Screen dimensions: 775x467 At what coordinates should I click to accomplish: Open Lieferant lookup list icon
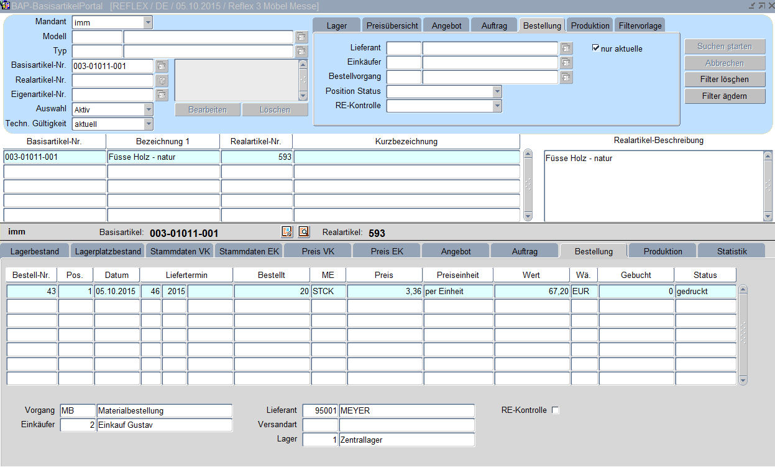566,48
